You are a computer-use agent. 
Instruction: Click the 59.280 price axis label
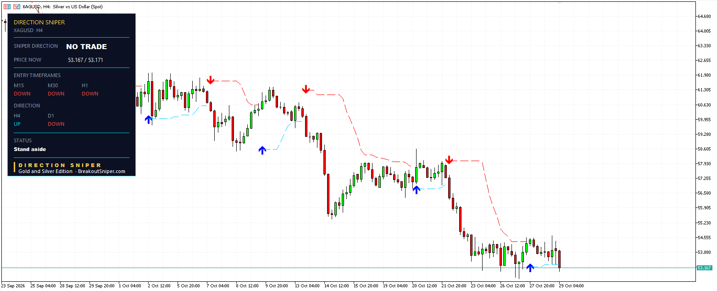pyautogui.click(x=704, y=134)
